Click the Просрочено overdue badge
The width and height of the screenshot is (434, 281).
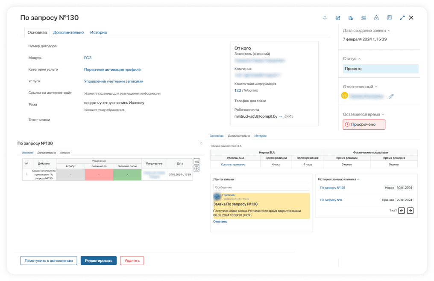(x=364, y=125)
